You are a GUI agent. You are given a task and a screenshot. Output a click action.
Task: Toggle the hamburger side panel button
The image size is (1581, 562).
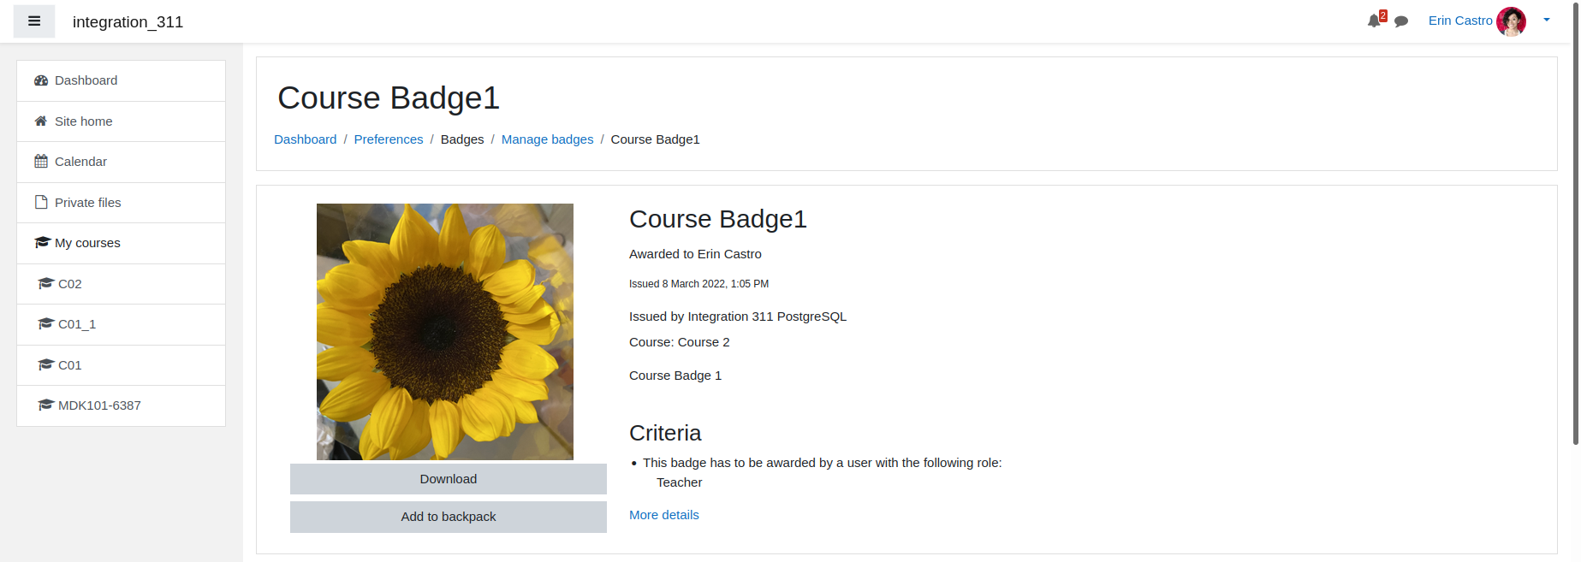(x=34, y=21)
